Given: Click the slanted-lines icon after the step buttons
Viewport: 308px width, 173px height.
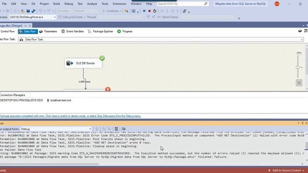Looking at the screenshot, I should 184,11.
